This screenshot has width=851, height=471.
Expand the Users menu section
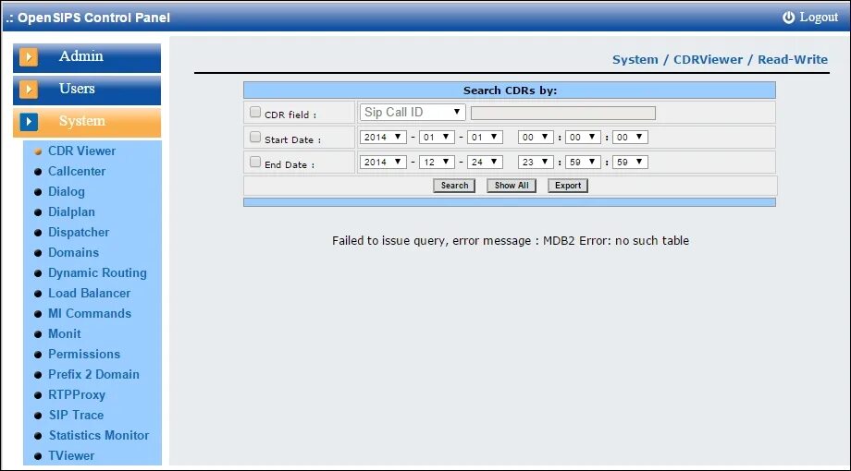(x=87, y=90)
